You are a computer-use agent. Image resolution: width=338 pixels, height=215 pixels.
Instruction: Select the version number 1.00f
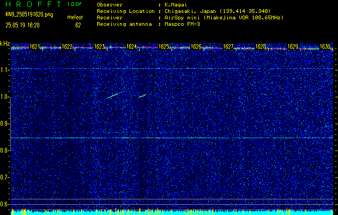click(74, 4)
